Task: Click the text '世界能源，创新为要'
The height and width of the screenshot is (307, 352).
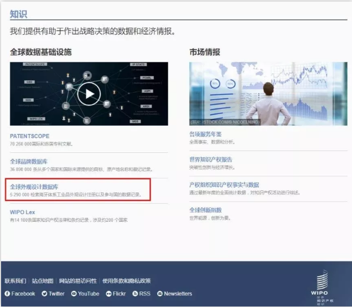Action: coord(210,218)
